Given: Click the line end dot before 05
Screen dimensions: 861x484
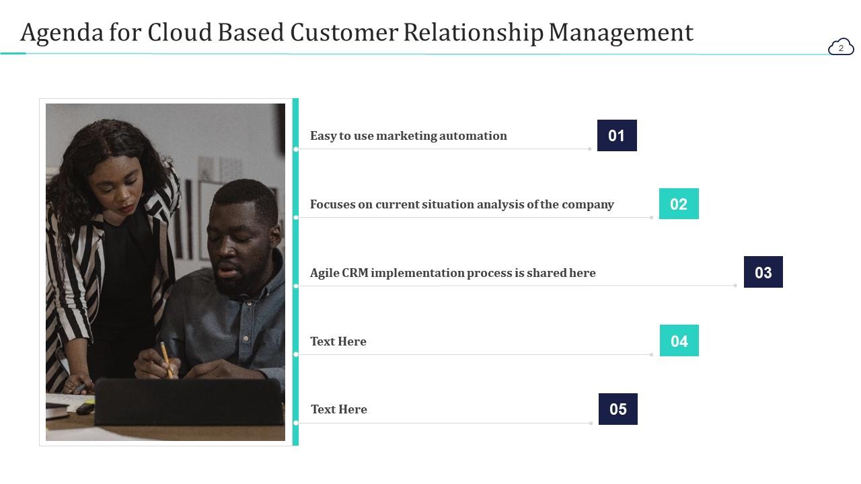Looking at the screenshot, I should point(591,423).
